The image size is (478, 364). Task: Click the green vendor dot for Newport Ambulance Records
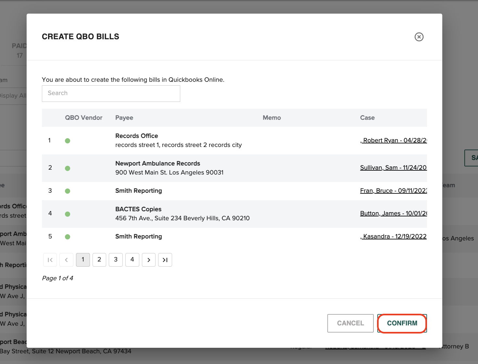coord(68,168)
